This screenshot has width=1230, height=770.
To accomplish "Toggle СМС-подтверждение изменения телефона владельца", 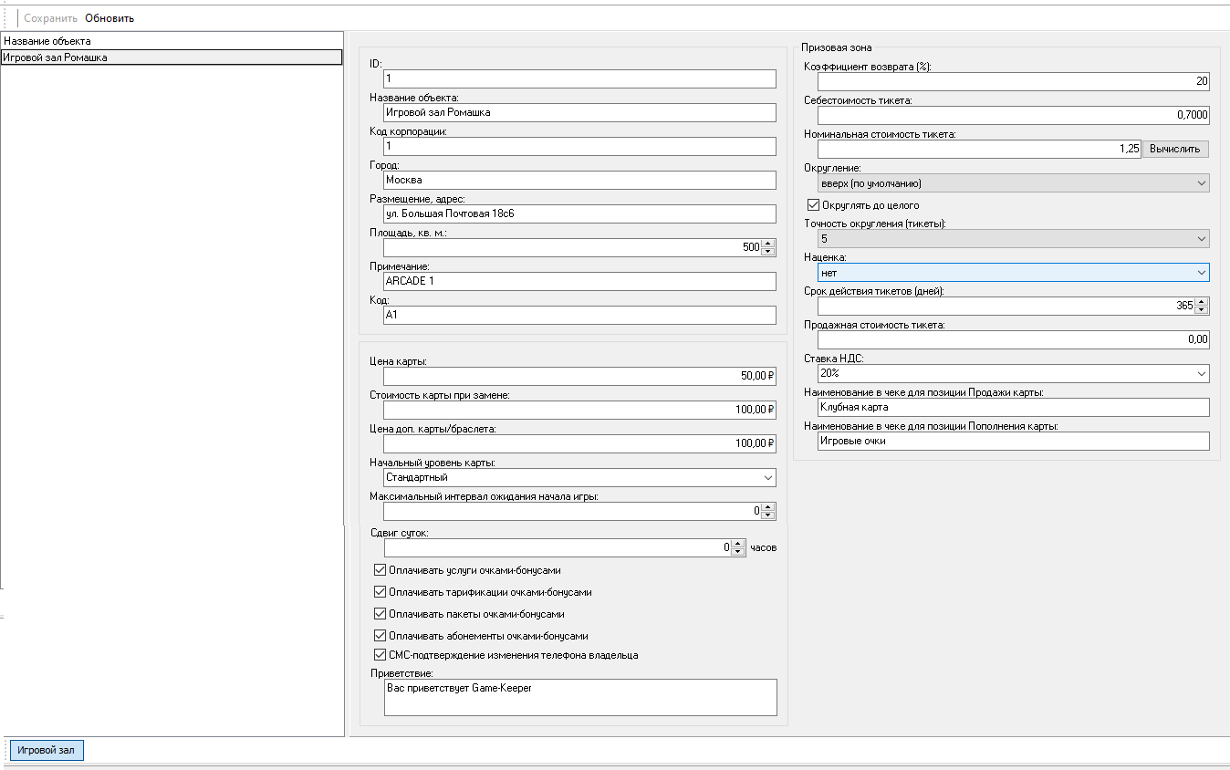I will [380, 655].
